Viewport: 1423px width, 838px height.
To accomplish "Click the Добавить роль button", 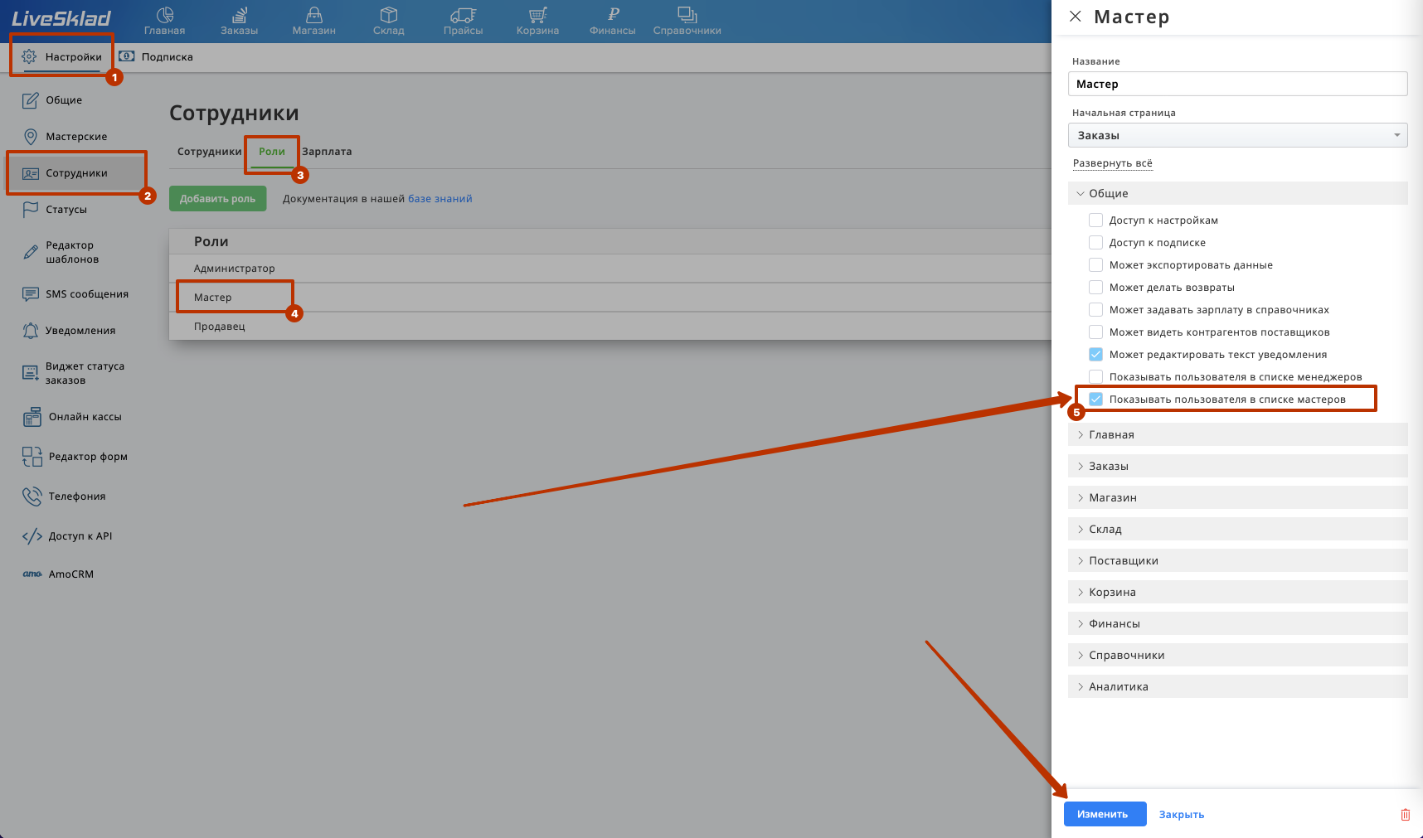I will tap(218, 199).
